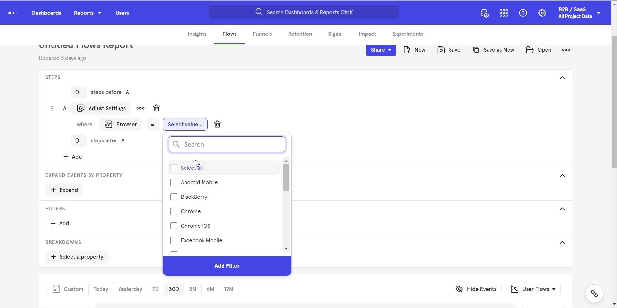
Task: Click the Add Filter button
Action: click(x=227, y=266)
